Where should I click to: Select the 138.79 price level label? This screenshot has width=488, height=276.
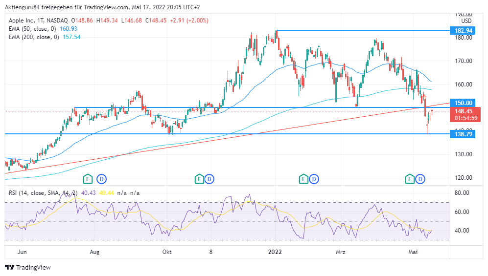pos(463,134)
